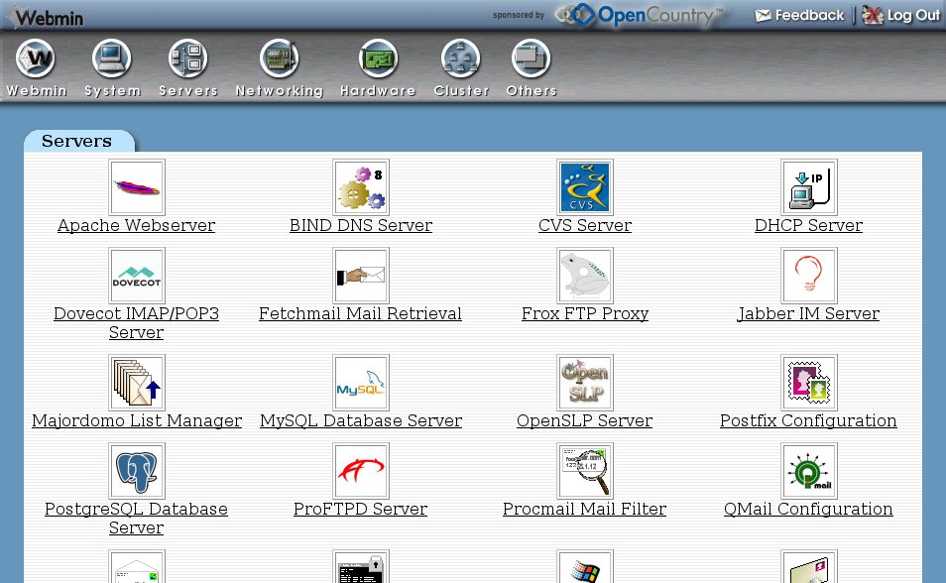Send feedback via the Feedback button
Screen dimensions: 946x583
(799, 15)
